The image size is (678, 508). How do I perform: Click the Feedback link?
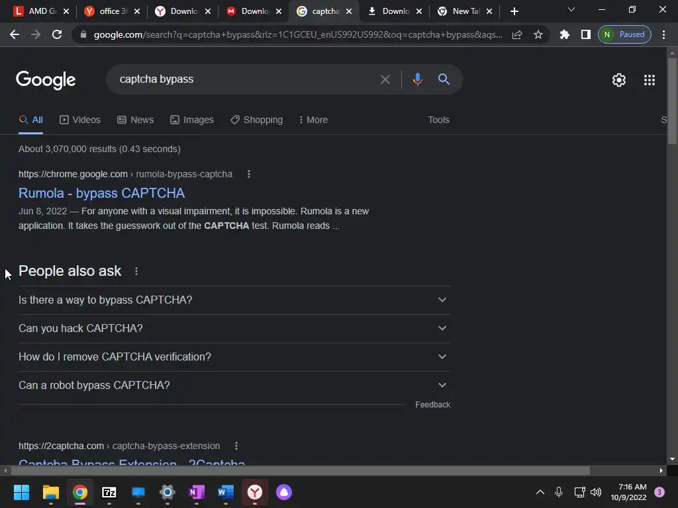pyautogui.click(x=432, y=405)
